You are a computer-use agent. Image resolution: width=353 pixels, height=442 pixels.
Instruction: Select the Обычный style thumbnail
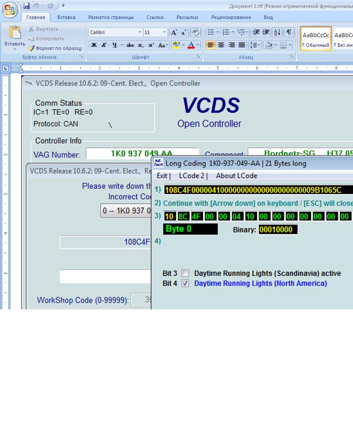(316, 38)
